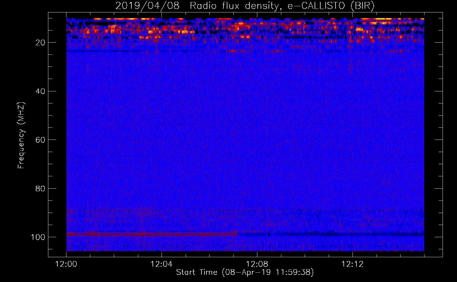
Task: Click the 60 frequency tick label
Action: click(40, 140)
